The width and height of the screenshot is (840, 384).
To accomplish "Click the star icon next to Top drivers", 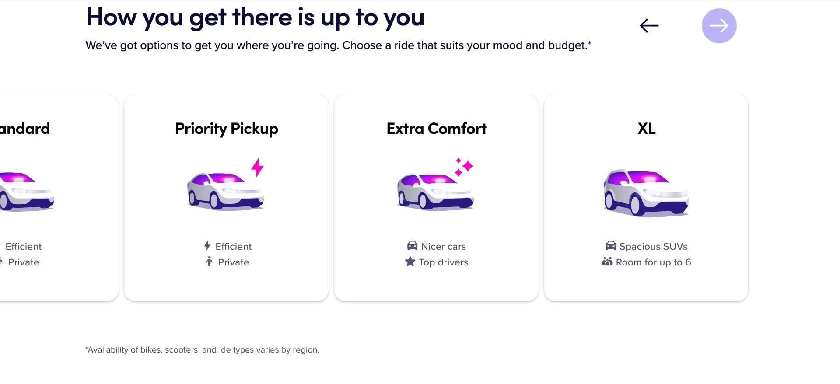I will 409,262.
